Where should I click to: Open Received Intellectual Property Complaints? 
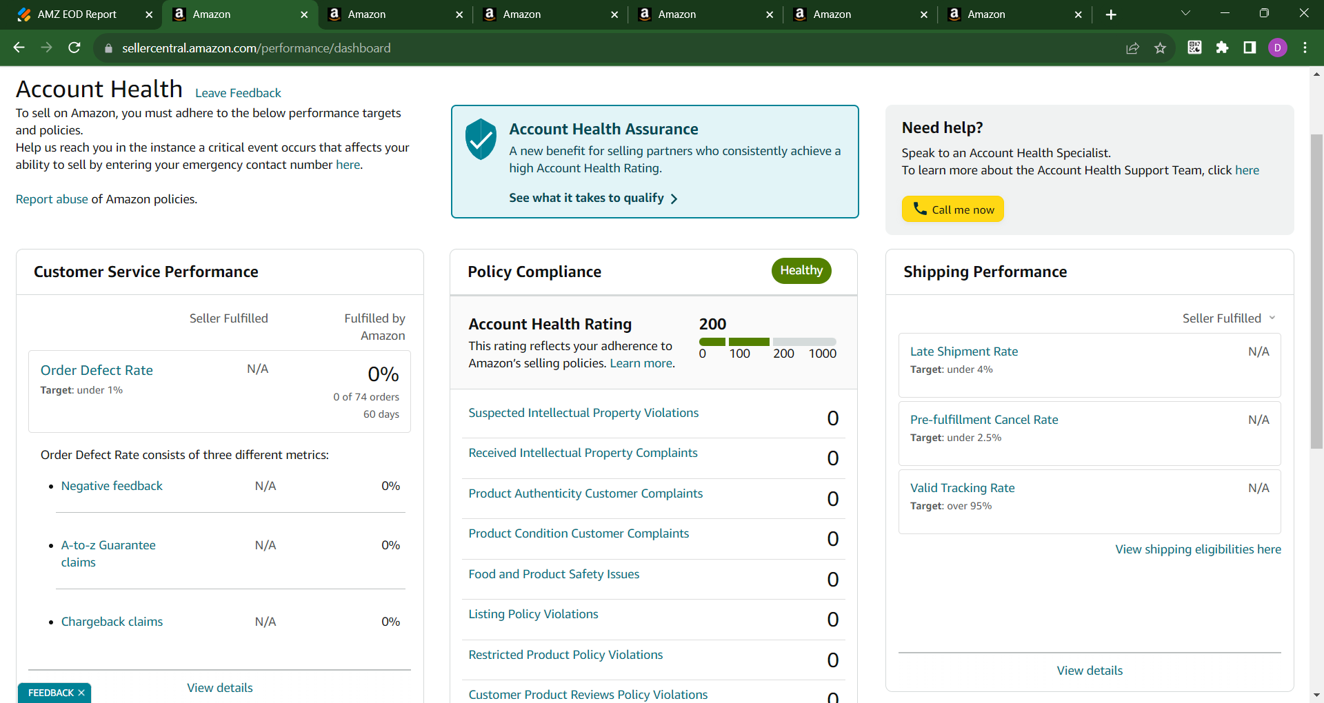pyautogui.click(x=583, y=453)
